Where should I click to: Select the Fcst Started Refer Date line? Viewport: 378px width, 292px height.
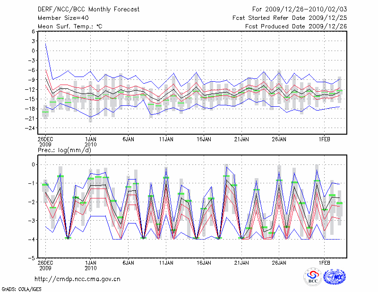(x=290, y=17)
